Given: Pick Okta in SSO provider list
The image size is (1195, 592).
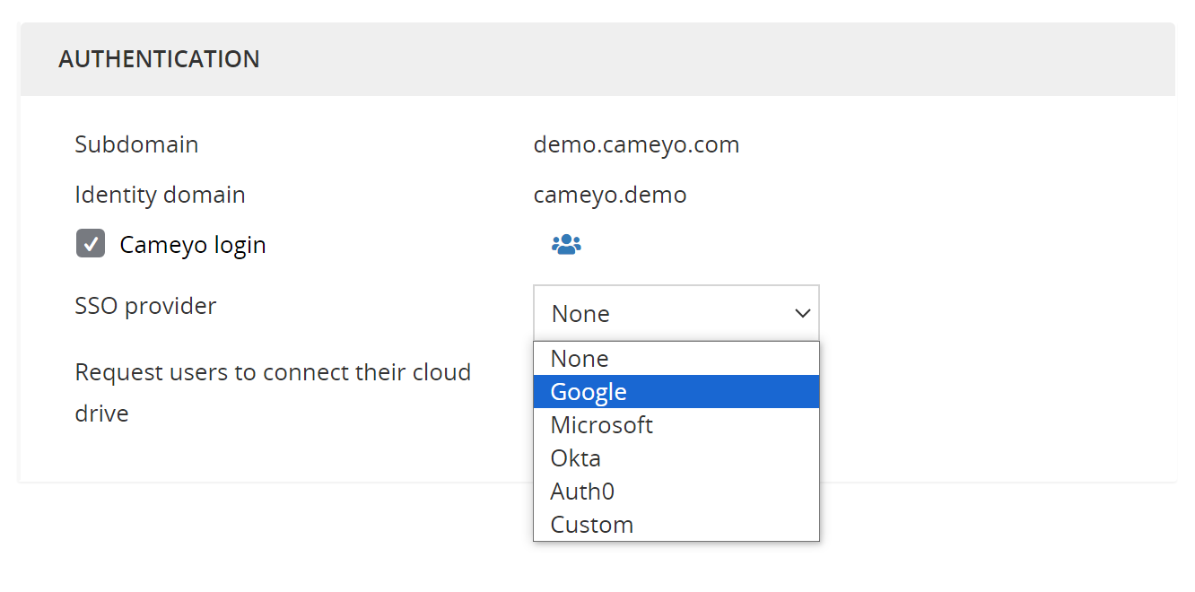Looking at the screenshot, I should [x=676, y=458].
